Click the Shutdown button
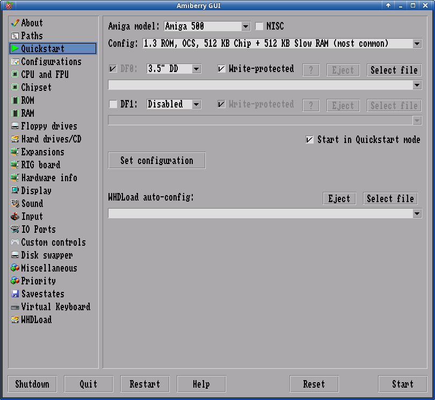435x400 pixels. [x=32, y=384]
